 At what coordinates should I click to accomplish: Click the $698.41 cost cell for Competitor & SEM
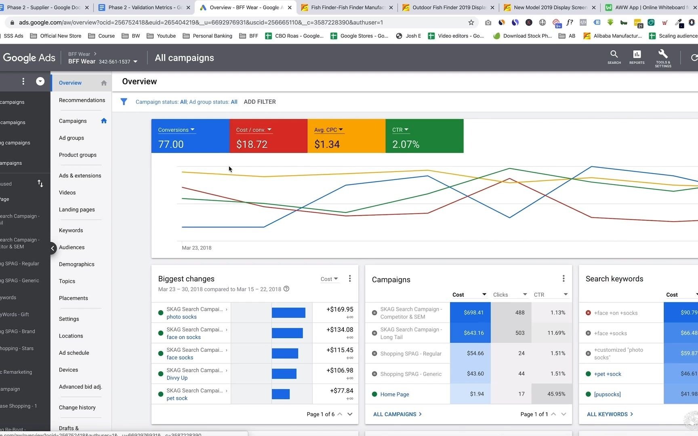[x=470, y=312]
